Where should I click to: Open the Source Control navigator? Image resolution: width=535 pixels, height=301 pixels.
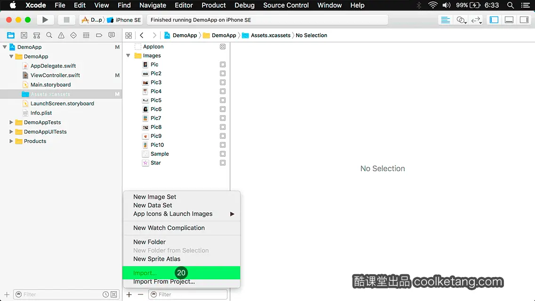pos(24,35)
